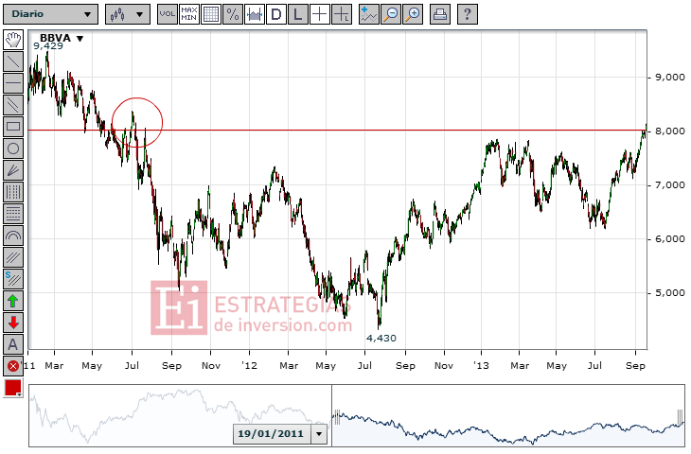The height and width of the screenshot is (454, 691).
Task: Click the '12 year axis label
Action: point(249,365)
